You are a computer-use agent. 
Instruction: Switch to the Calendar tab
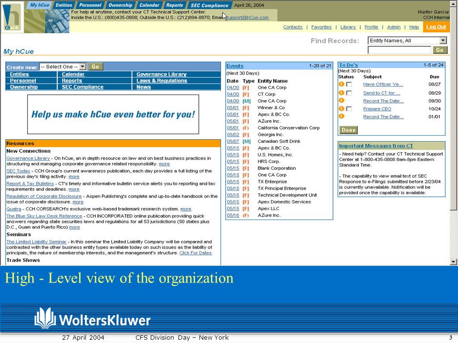click(x=149, y=5)
